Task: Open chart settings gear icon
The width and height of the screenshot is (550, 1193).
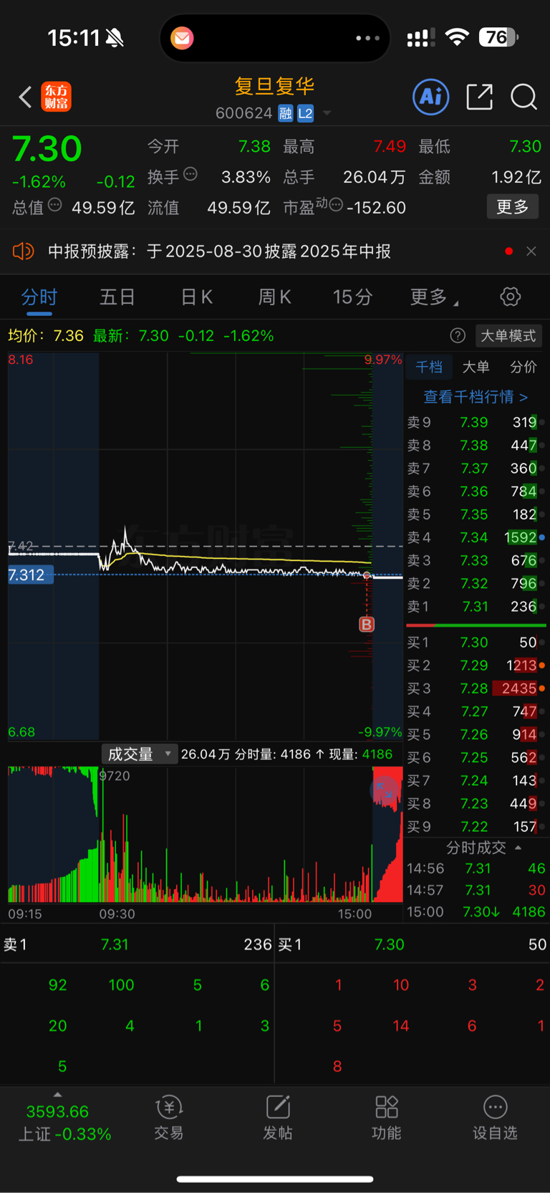Action: click(x=511, y=297)
